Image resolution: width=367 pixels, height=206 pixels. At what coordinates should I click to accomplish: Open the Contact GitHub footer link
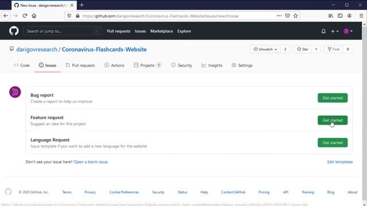coord(233,192)
